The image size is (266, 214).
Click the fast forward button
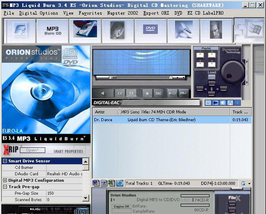[131, 93]
